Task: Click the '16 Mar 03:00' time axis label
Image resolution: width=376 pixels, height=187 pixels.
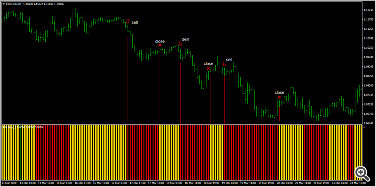Action: [64, 183]
